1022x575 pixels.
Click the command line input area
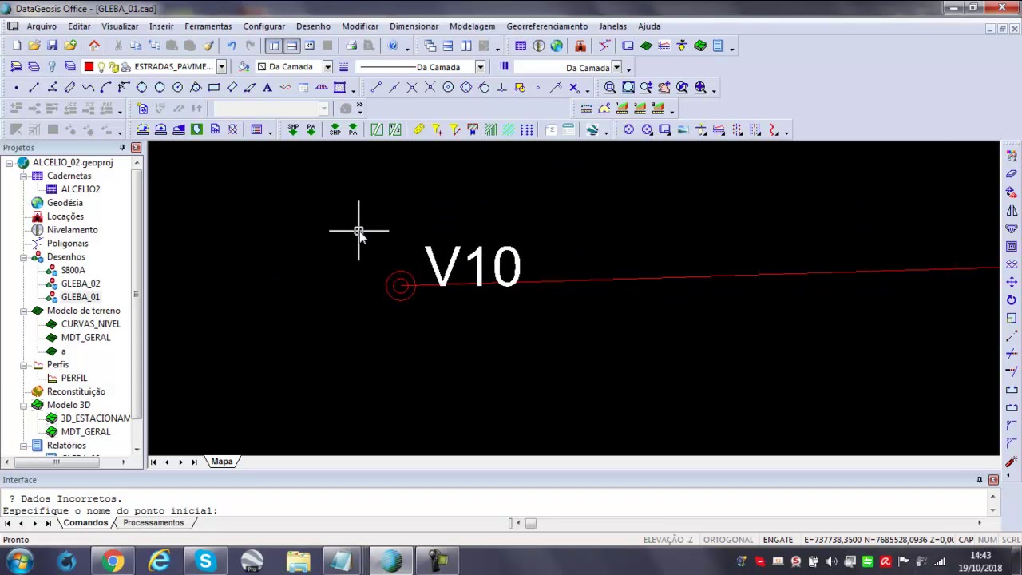pos(495,510)
